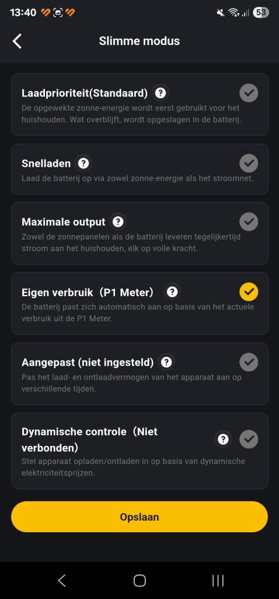The height and width of the screenshot is (599, 279).
Task: Select the Snelladen mode checkmark
Action: tap(249, 164)
